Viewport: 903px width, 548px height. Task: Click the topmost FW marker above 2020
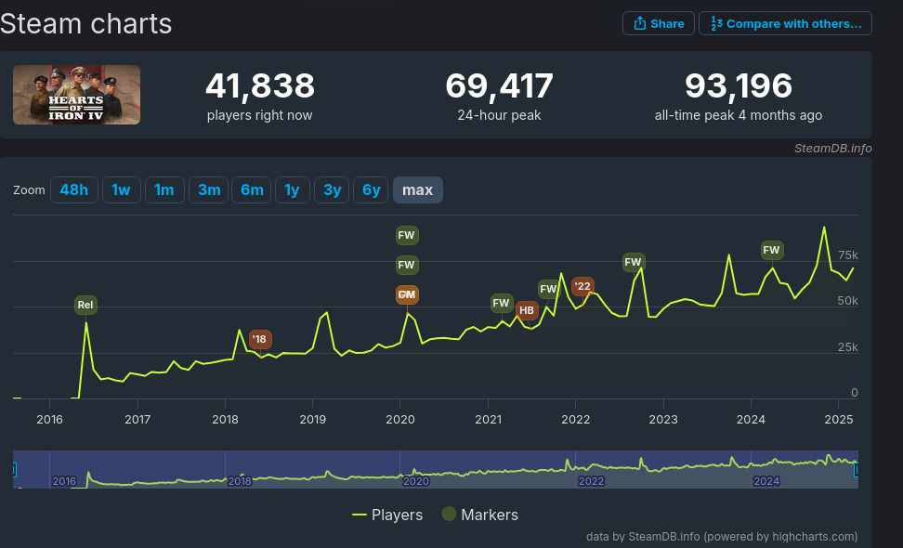pos(407,235)
